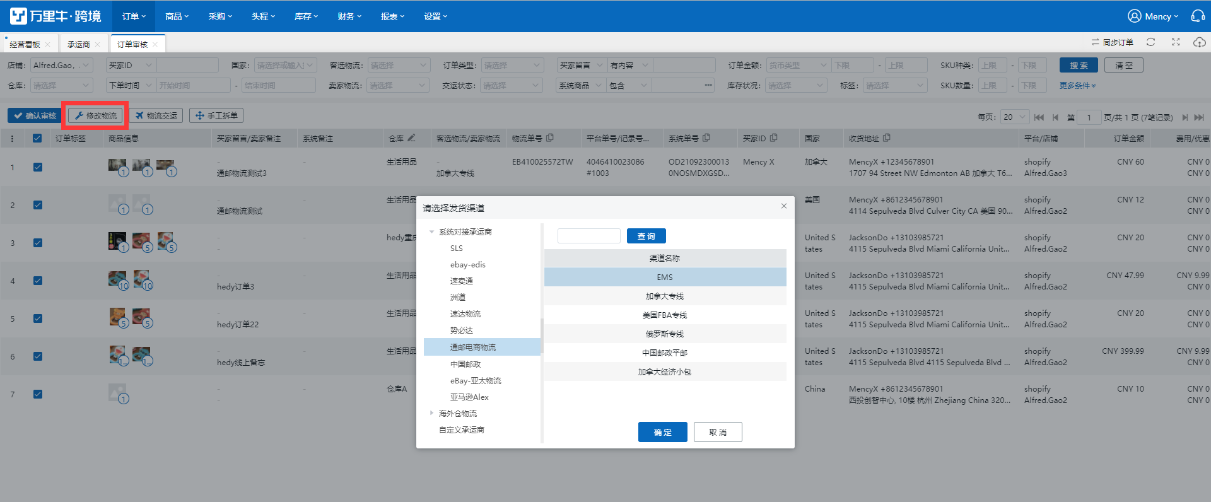Click the channel name search input in dialog
The width and height of the screenshot is (1211, 502).
[x=589, y=236]
